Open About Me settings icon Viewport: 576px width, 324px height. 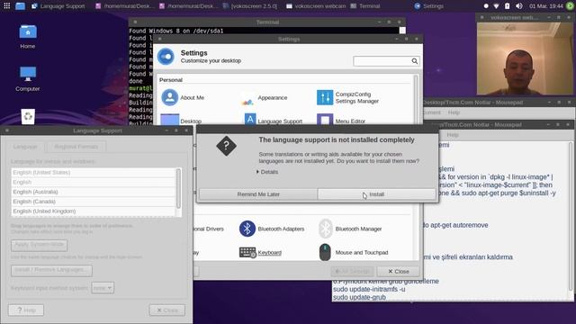(x=170, y=97)
